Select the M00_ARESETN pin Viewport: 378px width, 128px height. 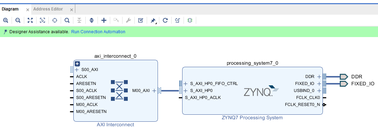click(91, 112)
